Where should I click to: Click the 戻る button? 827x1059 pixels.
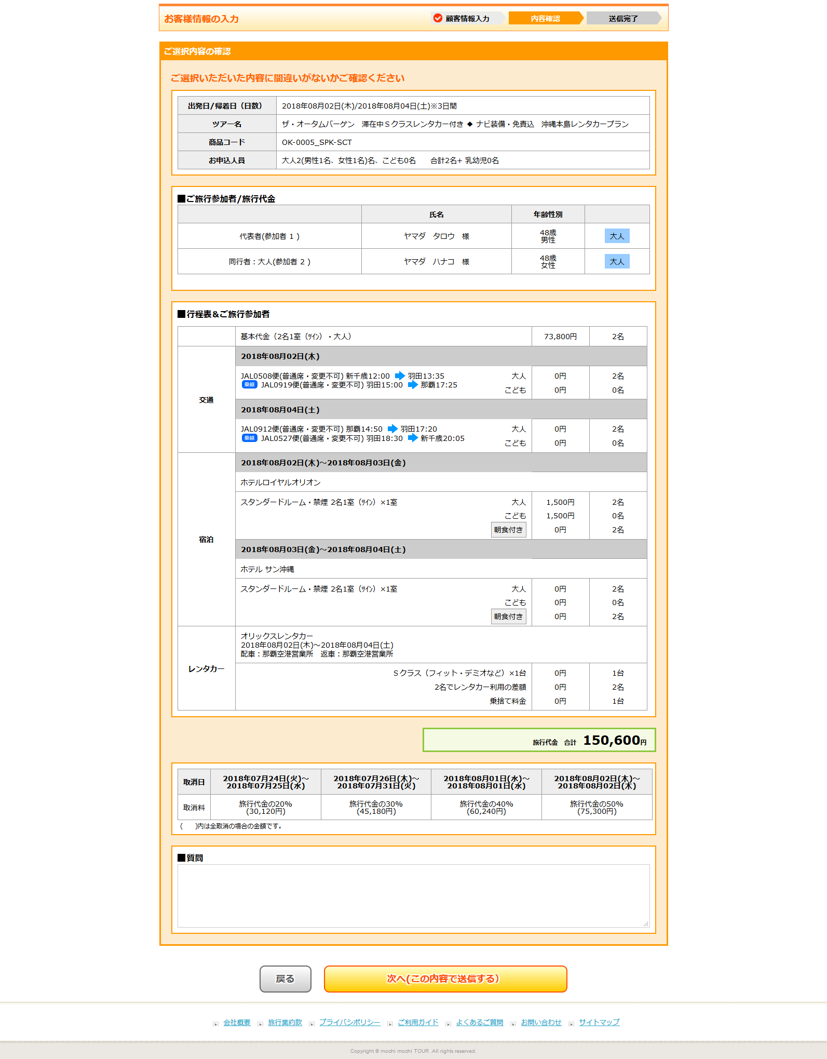pos(285,979)
